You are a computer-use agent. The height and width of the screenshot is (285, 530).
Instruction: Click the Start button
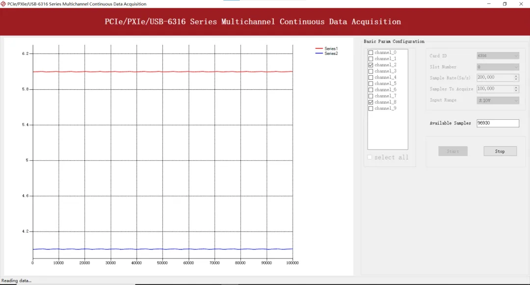[453, 151]
